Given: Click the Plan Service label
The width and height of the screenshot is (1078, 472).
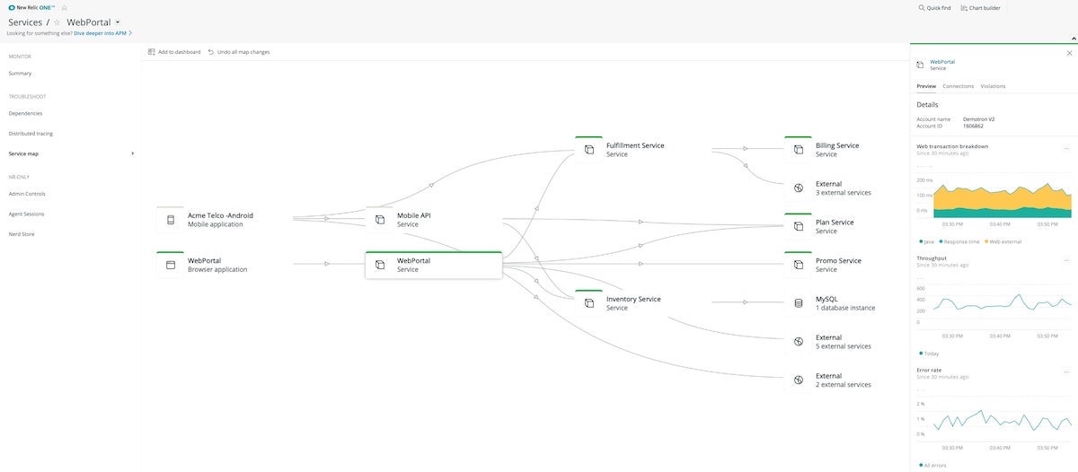Looking at the screenshot, I should click(835, 223).
